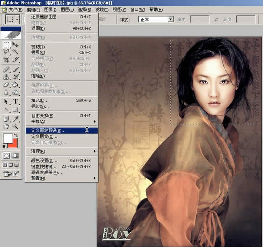Select the Lasso tool

point(6,52)
